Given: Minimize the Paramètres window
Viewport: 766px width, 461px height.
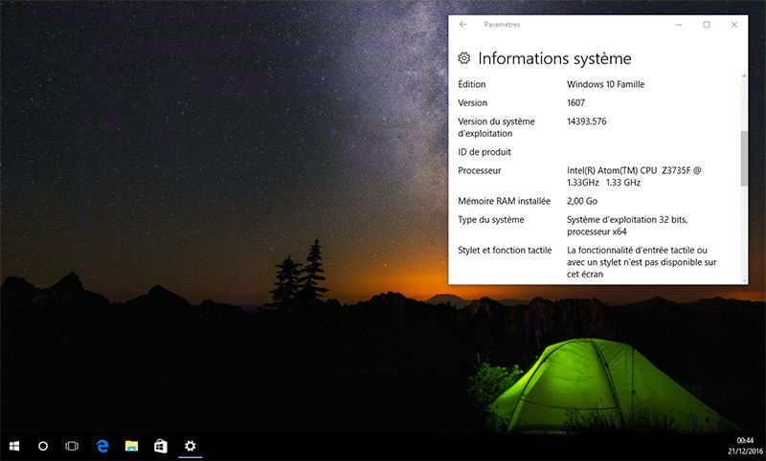Looking at the screenshot, I should [679, 25].
